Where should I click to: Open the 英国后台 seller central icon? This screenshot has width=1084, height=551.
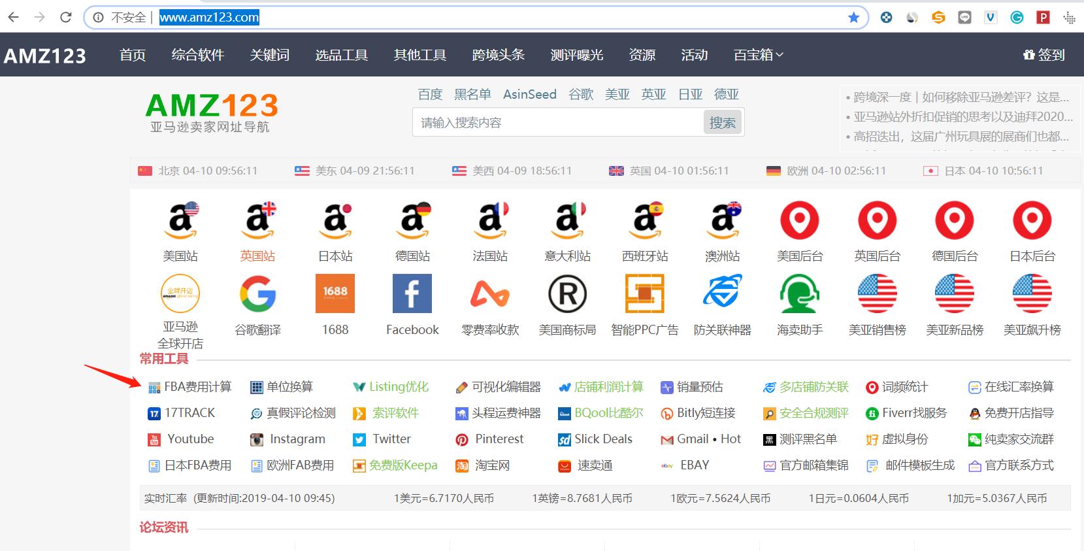(x=877, y=220)
